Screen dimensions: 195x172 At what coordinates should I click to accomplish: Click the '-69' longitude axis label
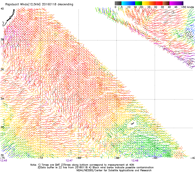tap(79, 158)
